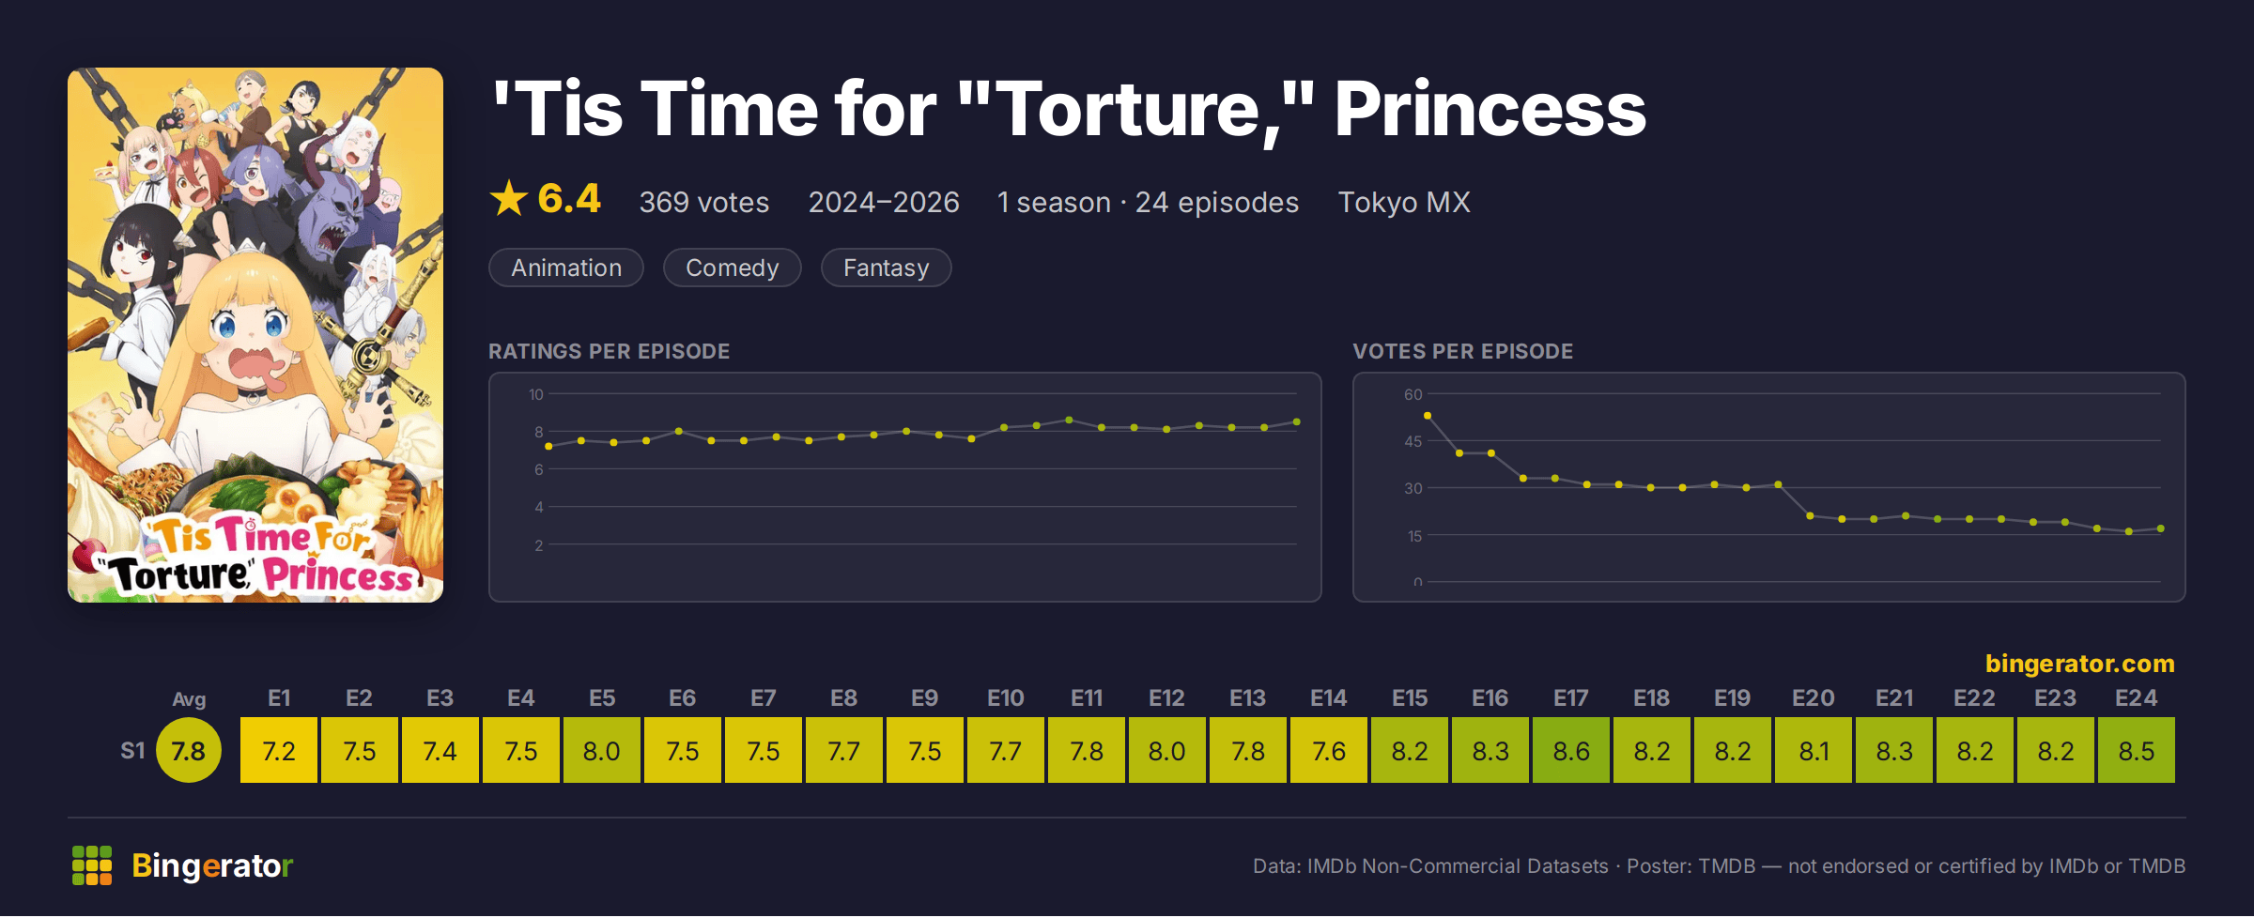Select the E1 rating cell 7.2
Screen dimensions: 2254x918
pyautogui.click(x=279, y=751)
